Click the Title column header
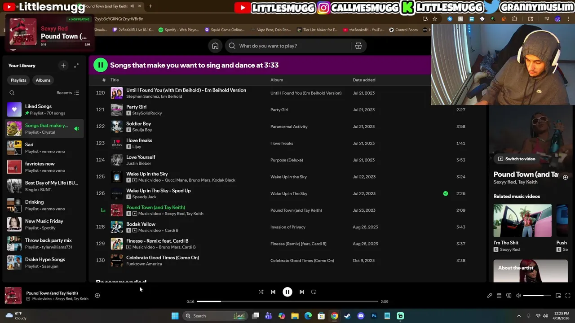The width and height of the screenshot is (575, 323). pos(115,80)
